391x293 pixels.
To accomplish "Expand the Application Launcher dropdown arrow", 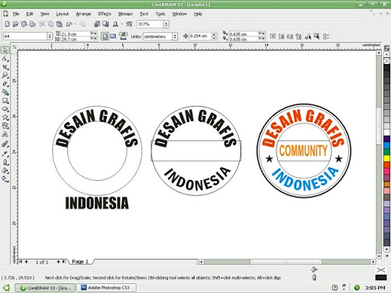I will (x=121, y=24).
